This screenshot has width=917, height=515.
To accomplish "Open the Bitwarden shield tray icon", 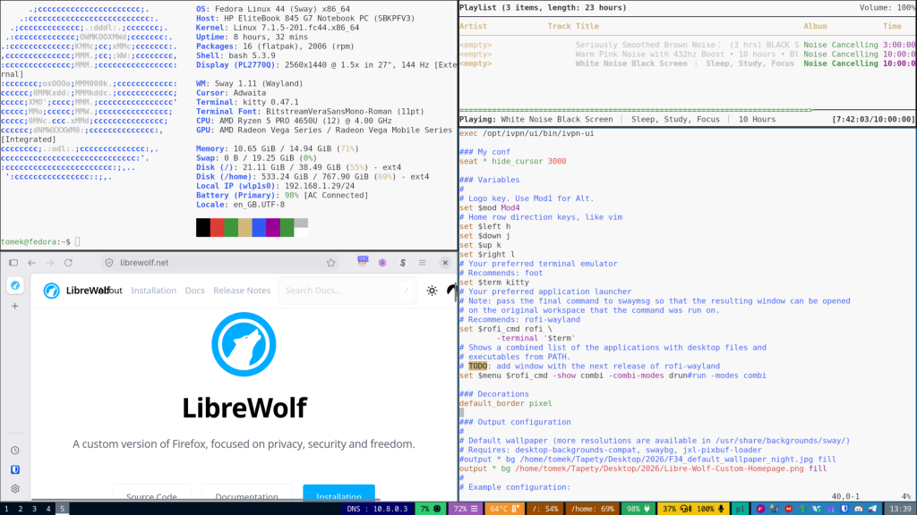I will pos(844,509).
